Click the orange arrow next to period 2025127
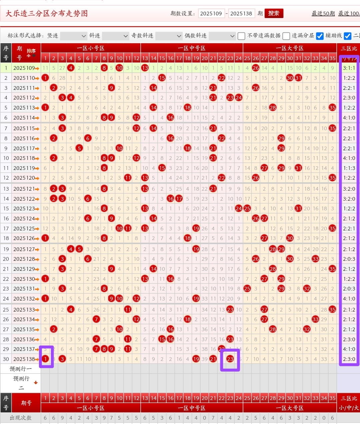This screenshot has height=424, width=360. click(x=37, y=250)
